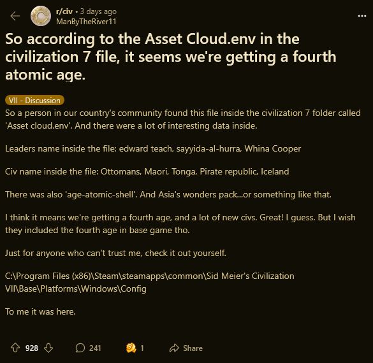Click the Share label
Screen dimensions: 373x363
tap(193, 348)
